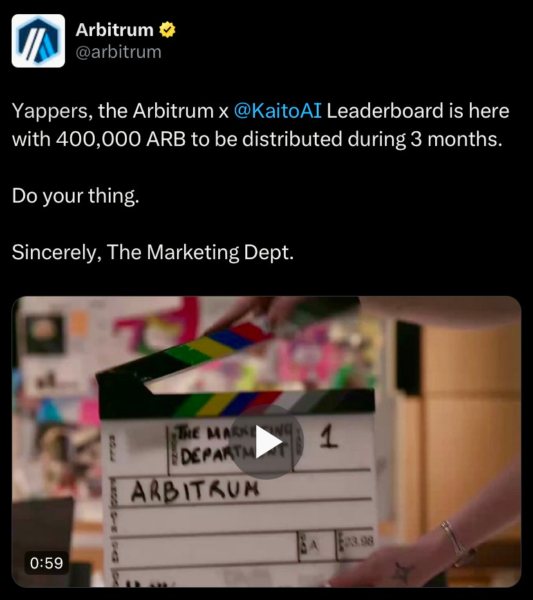Viewport: 533px width, 600px height.
Task: Click the ARBITRUM handwriting on the slate
Action: click(x=195, y=491)
